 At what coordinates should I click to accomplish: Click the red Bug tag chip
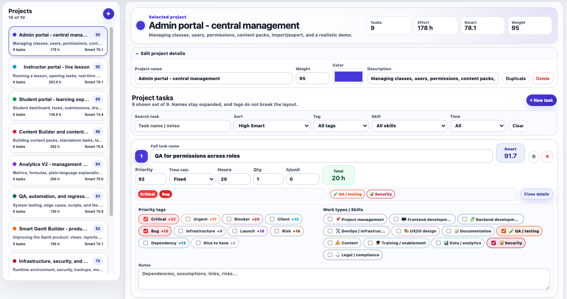tap(165, 194)
